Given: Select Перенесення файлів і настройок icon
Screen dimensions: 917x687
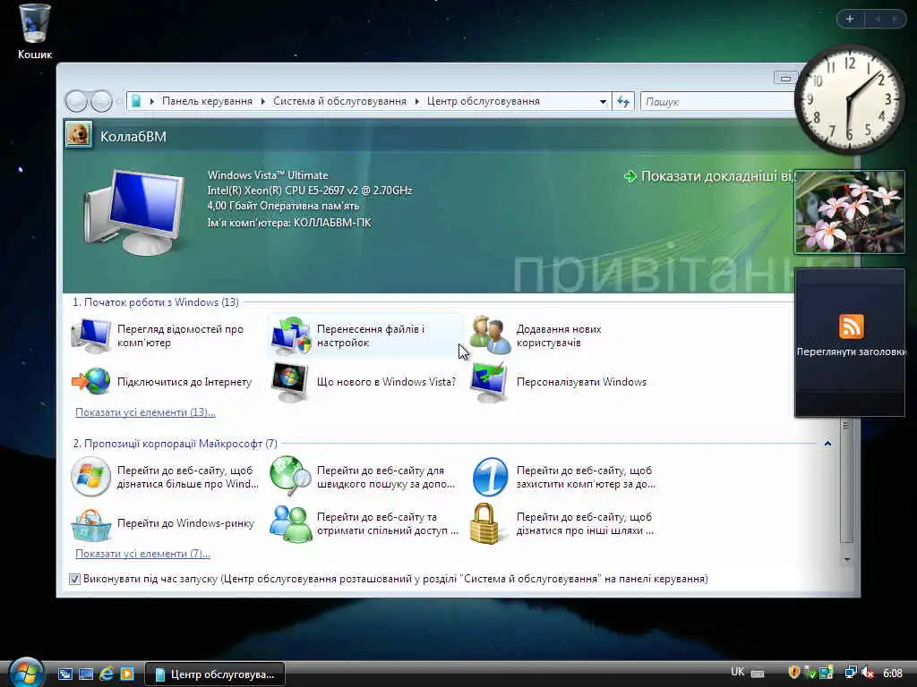Looking at the screenshot, I should (291, 336).
